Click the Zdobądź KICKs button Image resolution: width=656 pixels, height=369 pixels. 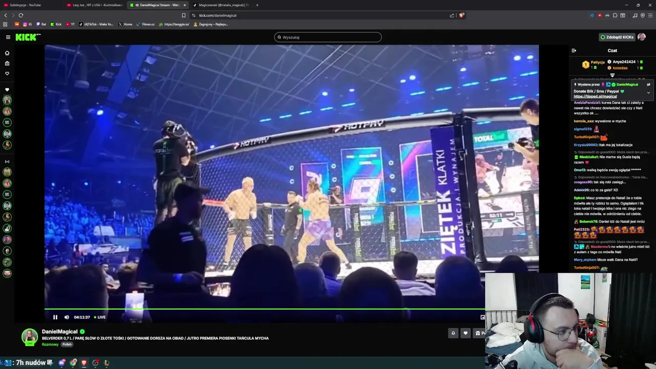(x=617, y=37)
